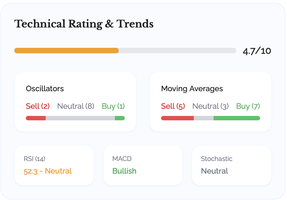The image size is (287, 200).
Task: Select the 4.7/10 rating score
Action: (x=257, y=51)
